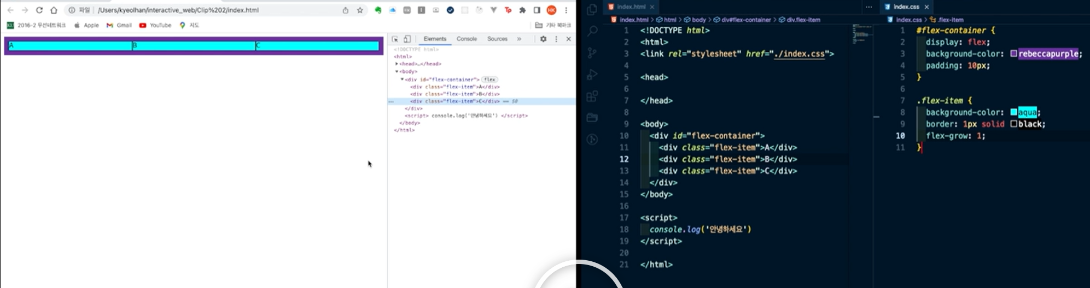Open the YouTube bookmark
Image resolution: width=1090 pixels, height=288 pixels.
(155, 25)
